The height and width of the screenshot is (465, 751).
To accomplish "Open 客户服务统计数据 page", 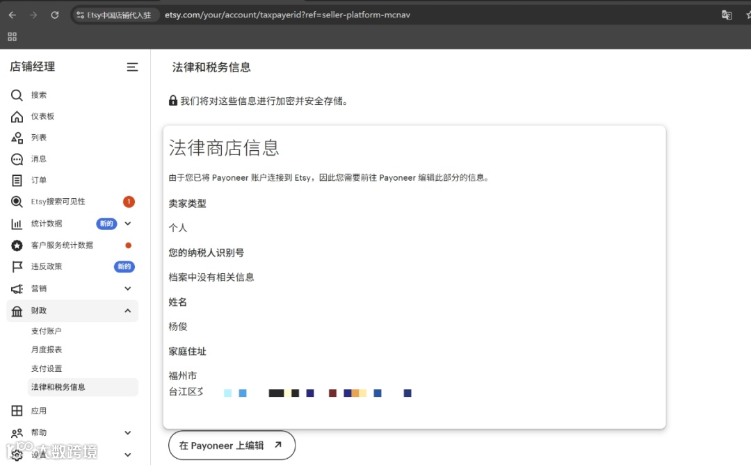I will coord(63,245).
